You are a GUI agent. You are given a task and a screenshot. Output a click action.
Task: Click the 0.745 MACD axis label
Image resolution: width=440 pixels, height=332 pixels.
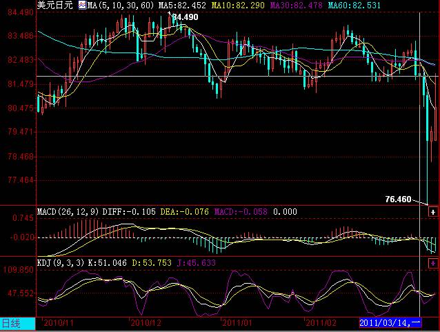23,218
